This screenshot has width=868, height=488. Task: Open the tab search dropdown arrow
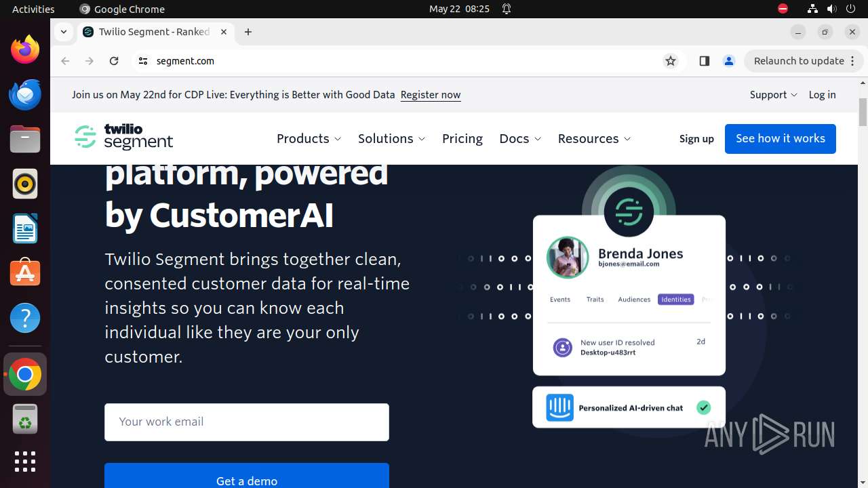pos(63,32)
